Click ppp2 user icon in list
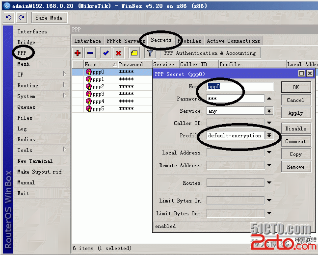318x255 pixels. pos(89,87)
